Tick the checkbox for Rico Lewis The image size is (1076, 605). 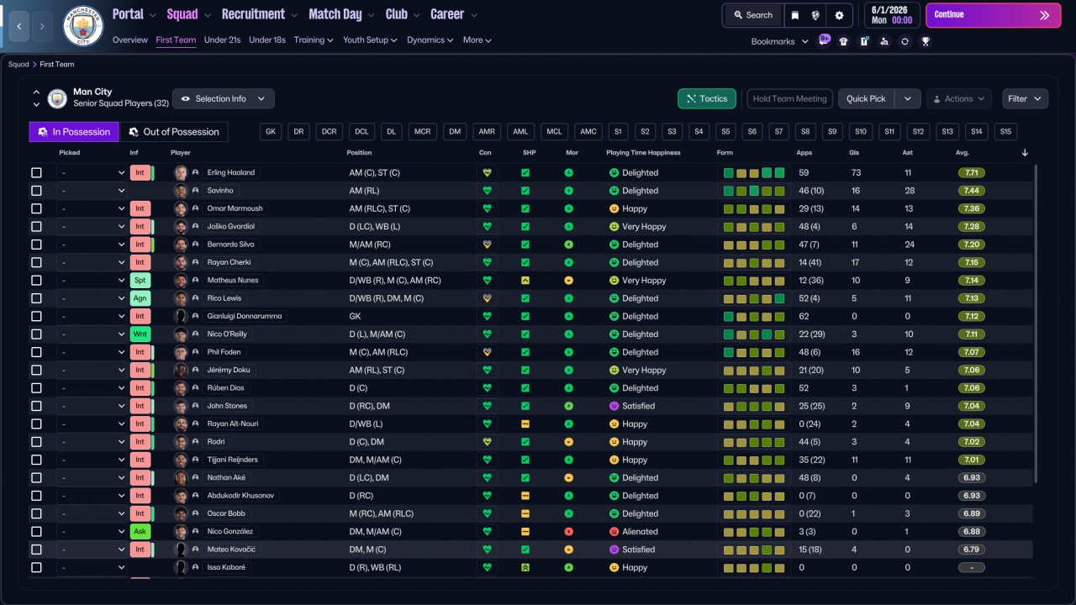[x=36, y=298]
